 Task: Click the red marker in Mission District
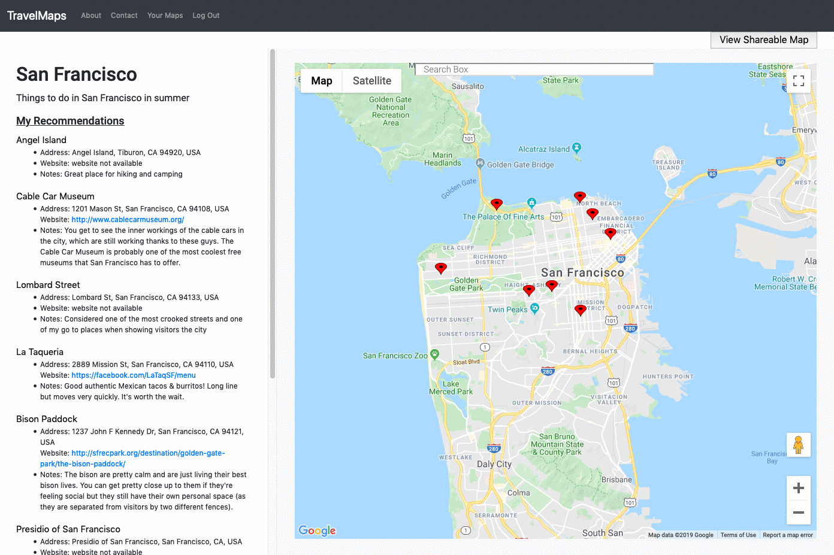click(x=581, y=310)
